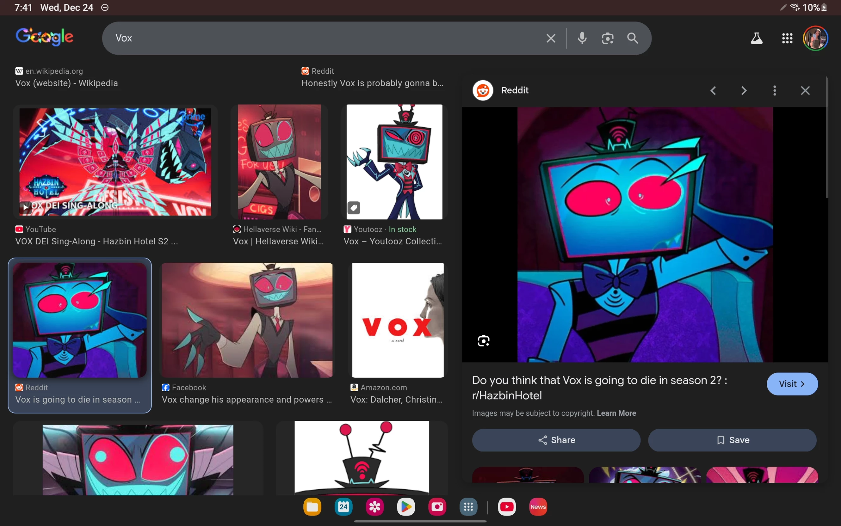Open Search Labs flask icon
Viewport: 841px width, 526px height.
coord(757,38)
